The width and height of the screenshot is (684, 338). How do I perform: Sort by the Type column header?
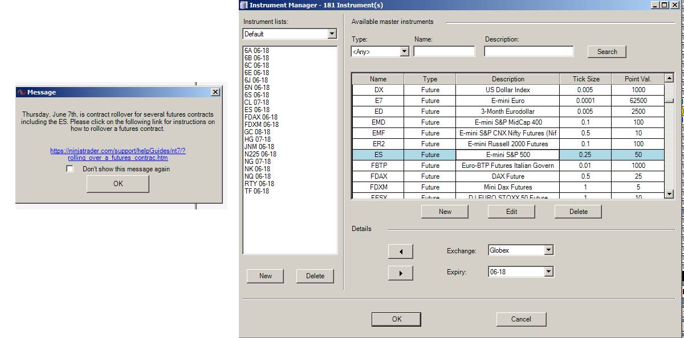click(430, 79)
